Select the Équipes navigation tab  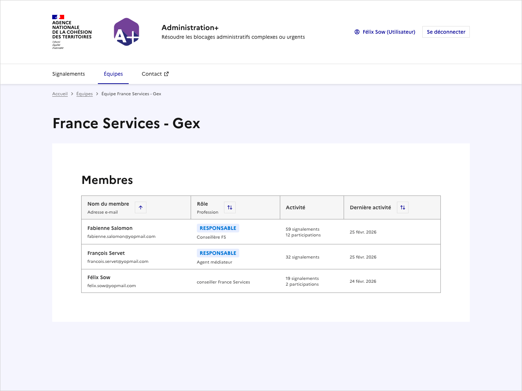(x=113, y=74)
